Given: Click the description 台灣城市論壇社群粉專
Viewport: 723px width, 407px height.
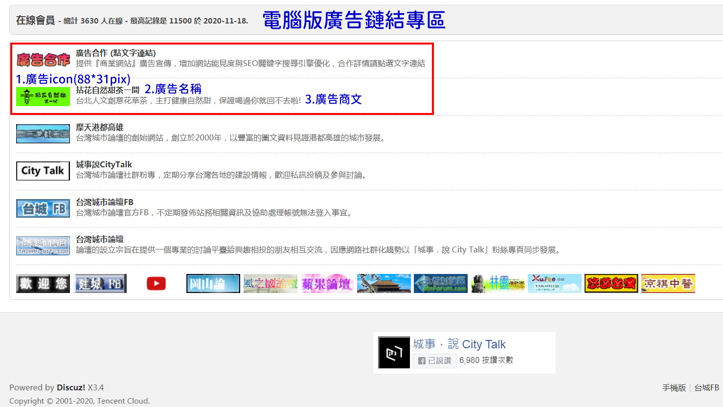Looking at the screenshot, I should pos(222,175).
